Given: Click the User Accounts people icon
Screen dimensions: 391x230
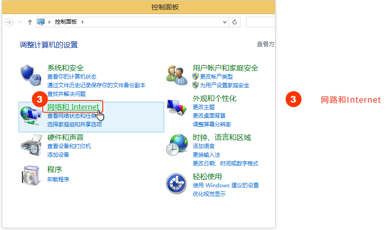Looking at the screenshot, I should coord(175,74).
